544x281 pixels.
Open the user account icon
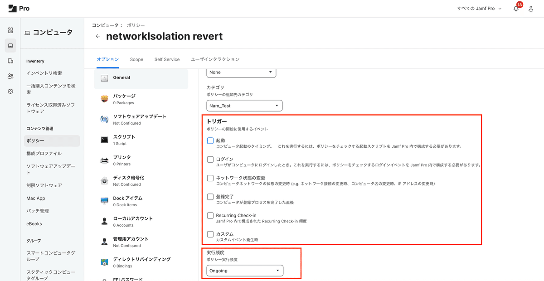click(x=531, y=9)
